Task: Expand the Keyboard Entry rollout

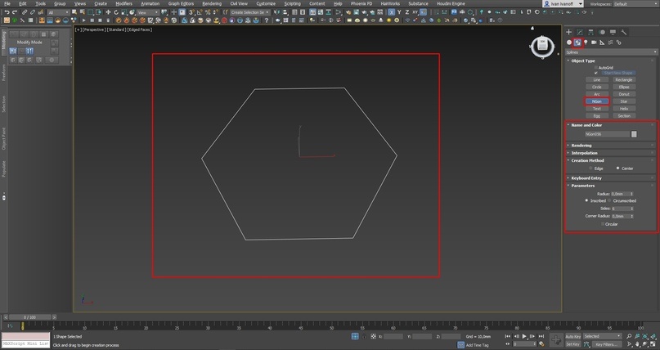Action: pos(586,178)
